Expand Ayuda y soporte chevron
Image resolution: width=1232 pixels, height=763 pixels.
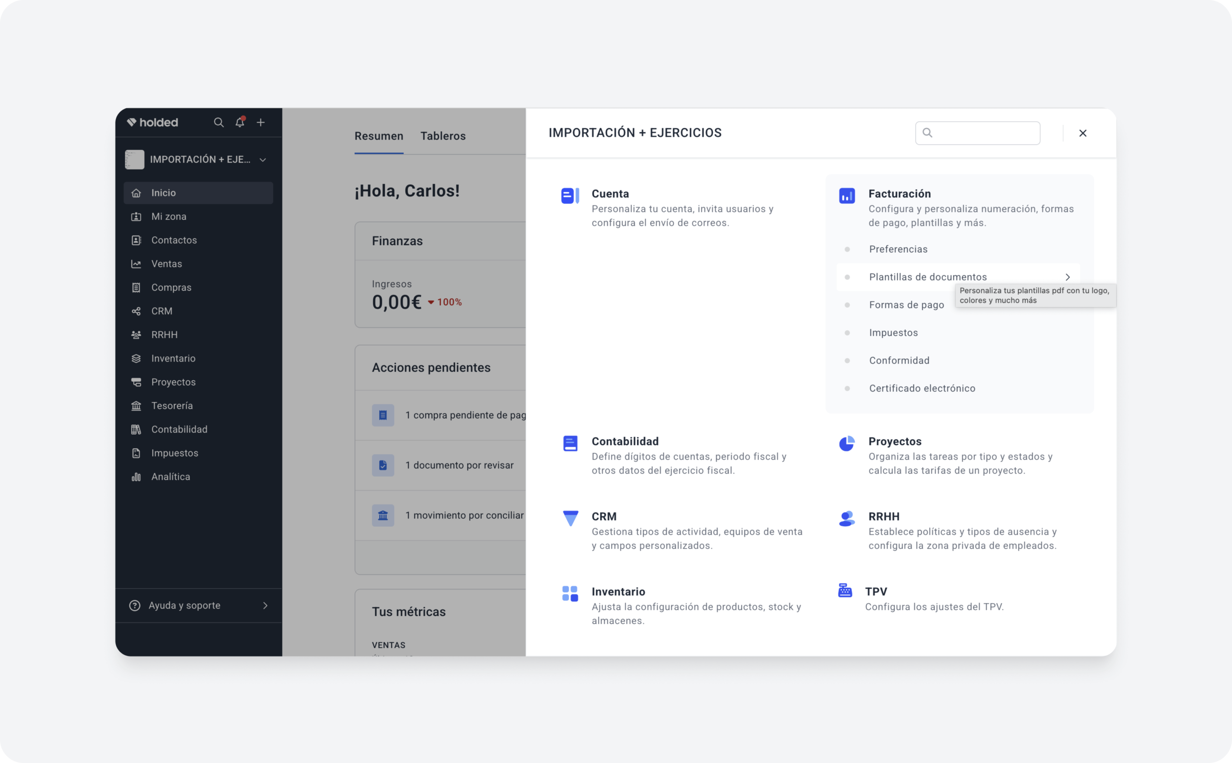[x=265, y=605]
